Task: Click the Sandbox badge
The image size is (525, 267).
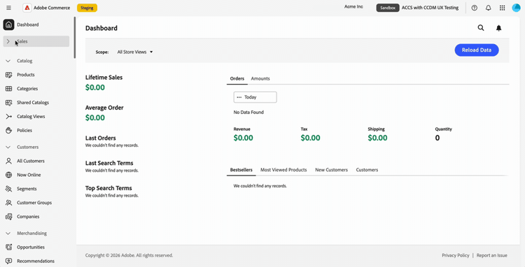Action: (388, 8)
